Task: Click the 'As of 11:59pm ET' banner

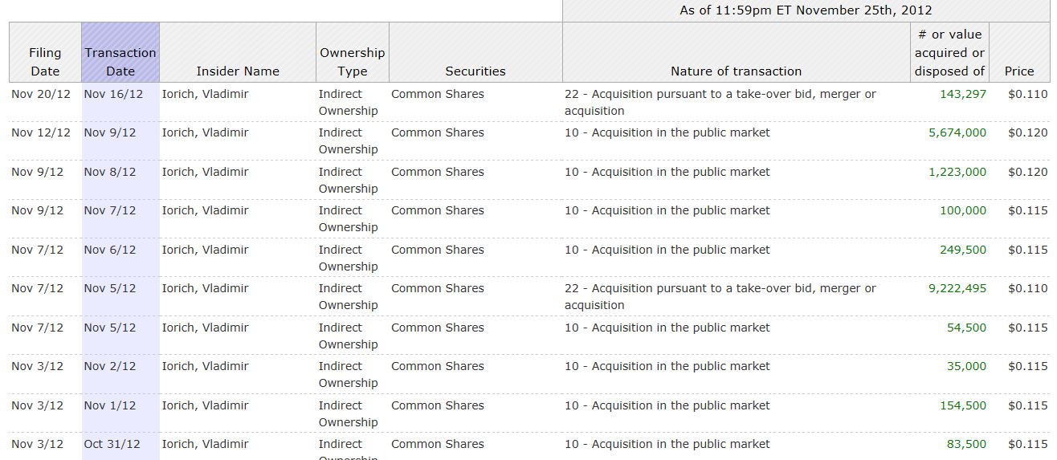Action: 806,10
